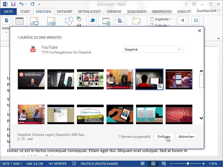Open the Kopfzeile header dropdown
This screenshot has height=167, width=223.
coord(161,19)
